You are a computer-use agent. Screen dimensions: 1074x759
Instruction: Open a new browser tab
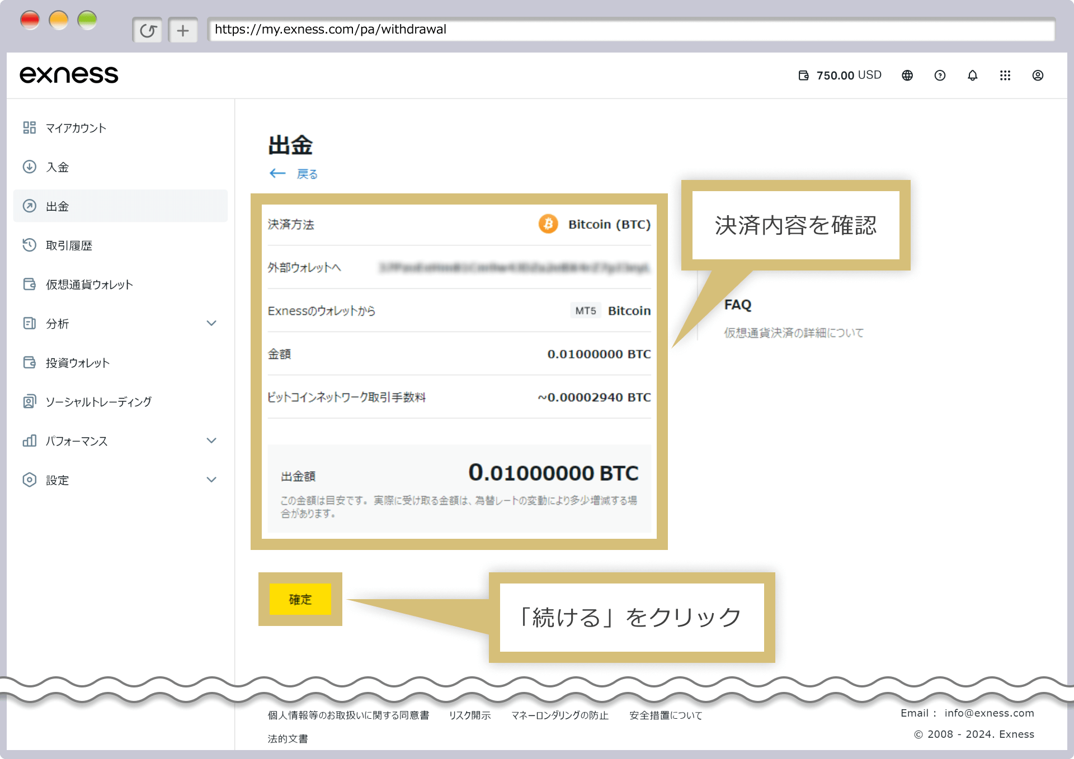pos(183,30)
